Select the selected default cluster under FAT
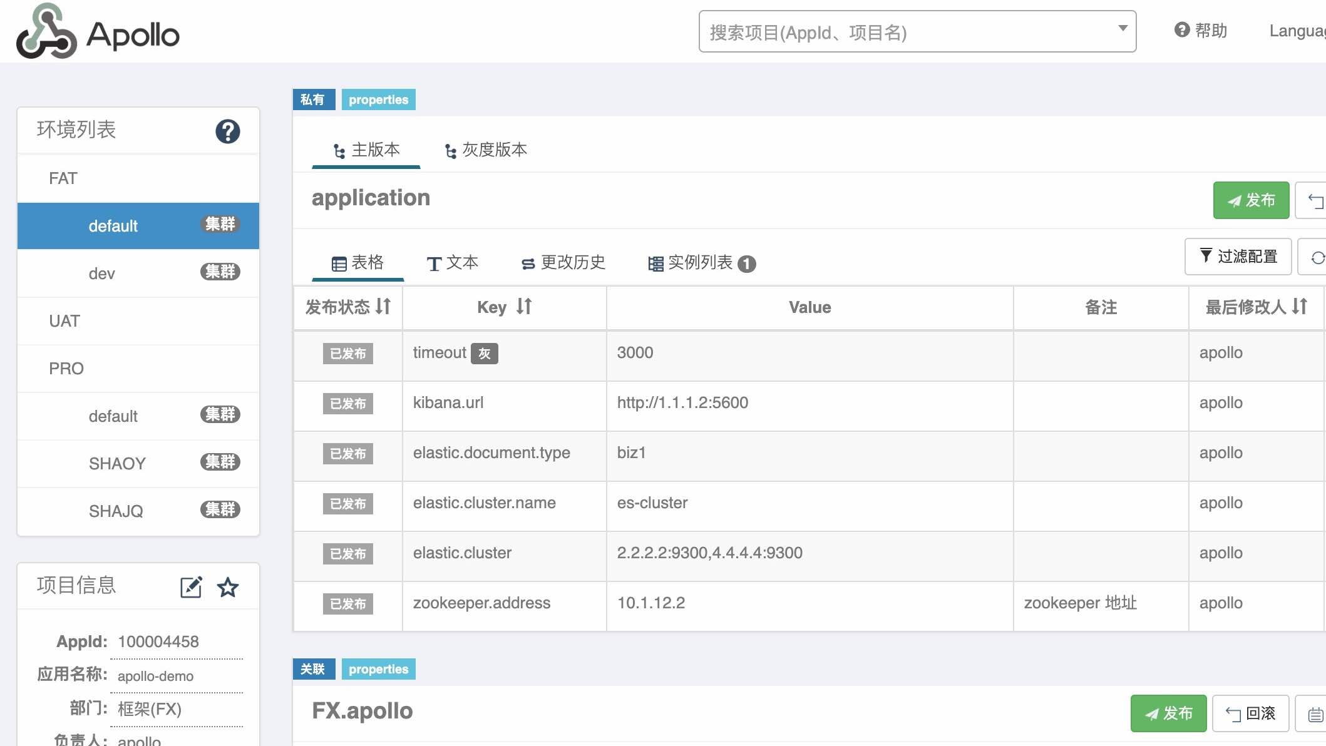The image size is (1326, 746). click(138, 226)
